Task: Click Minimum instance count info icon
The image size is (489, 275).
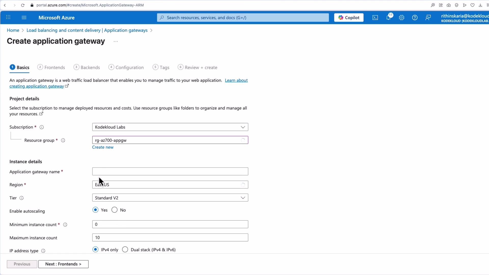Action: coord(65,225)
